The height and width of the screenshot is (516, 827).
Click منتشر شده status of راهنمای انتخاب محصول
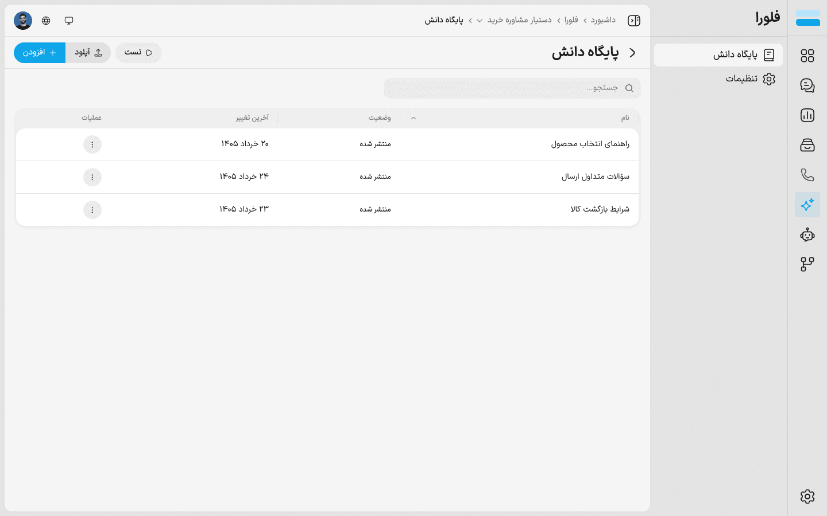375,144
